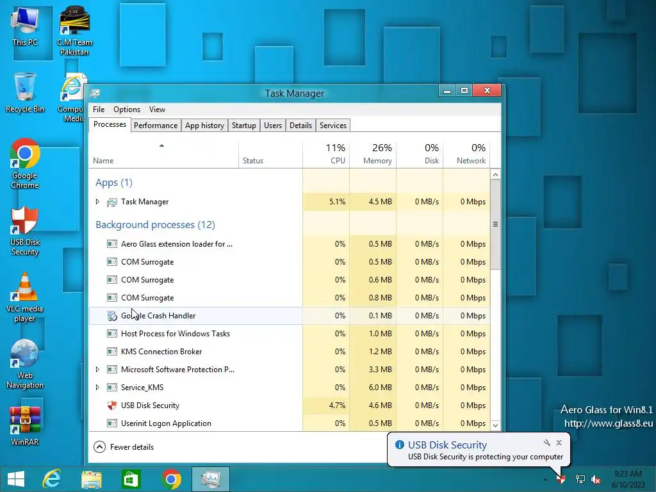Open the notification settings wrench icon

pyautogui.click(x=547, y=443)
